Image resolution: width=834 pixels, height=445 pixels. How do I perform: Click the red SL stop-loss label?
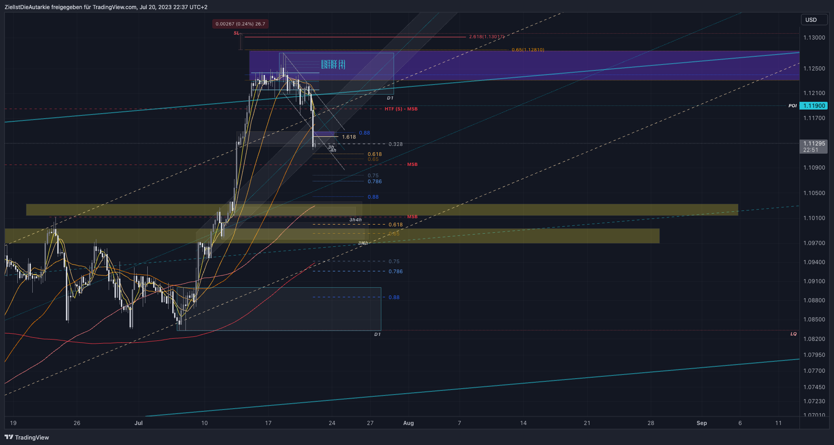[x=236, y=33]
